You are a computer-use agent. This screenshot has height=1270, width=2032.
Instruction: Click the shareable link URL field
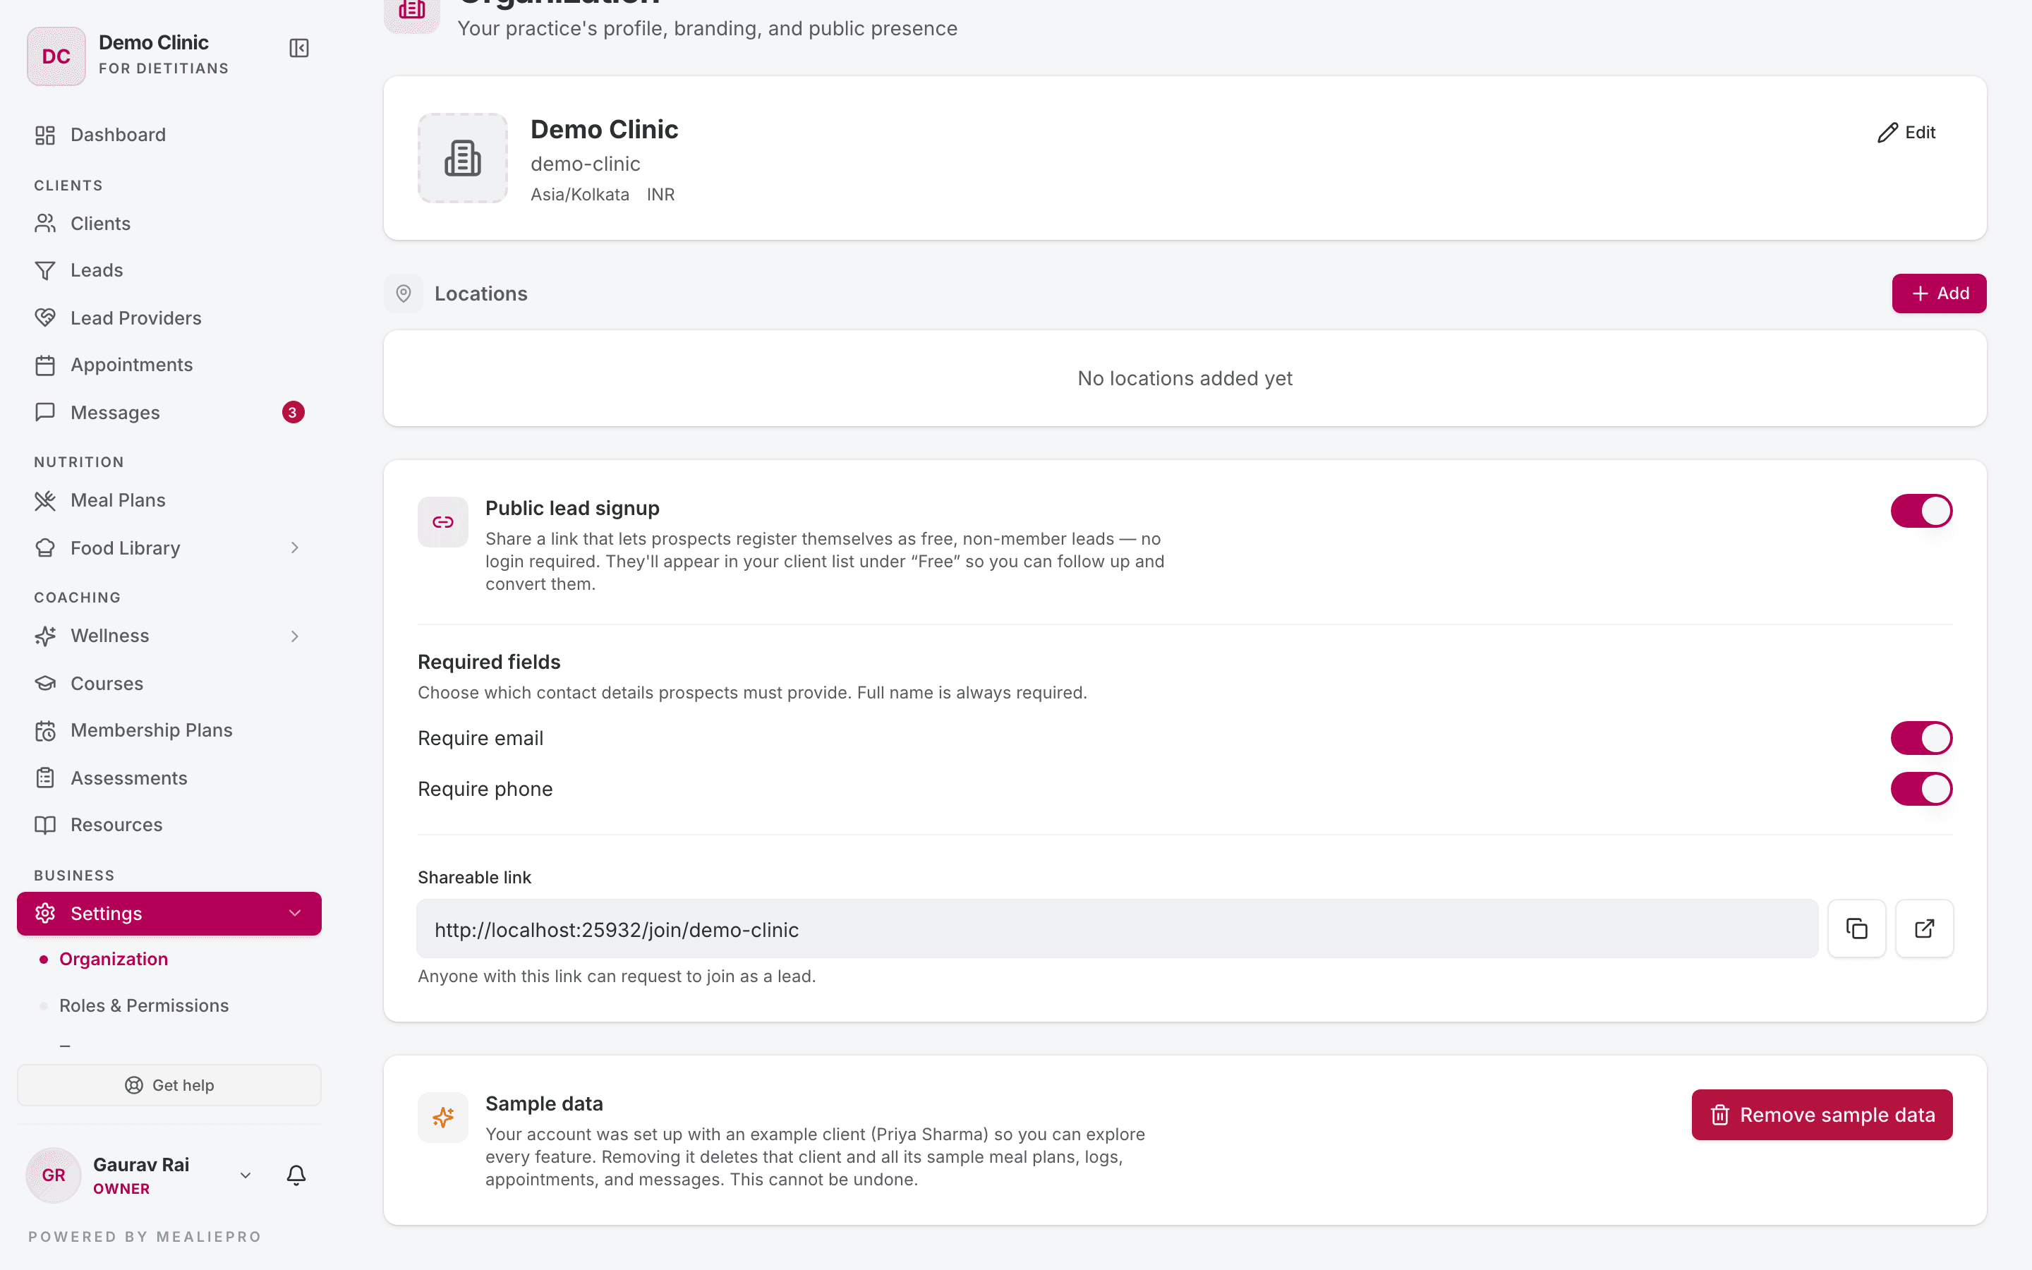click(x=1118, y=929)
